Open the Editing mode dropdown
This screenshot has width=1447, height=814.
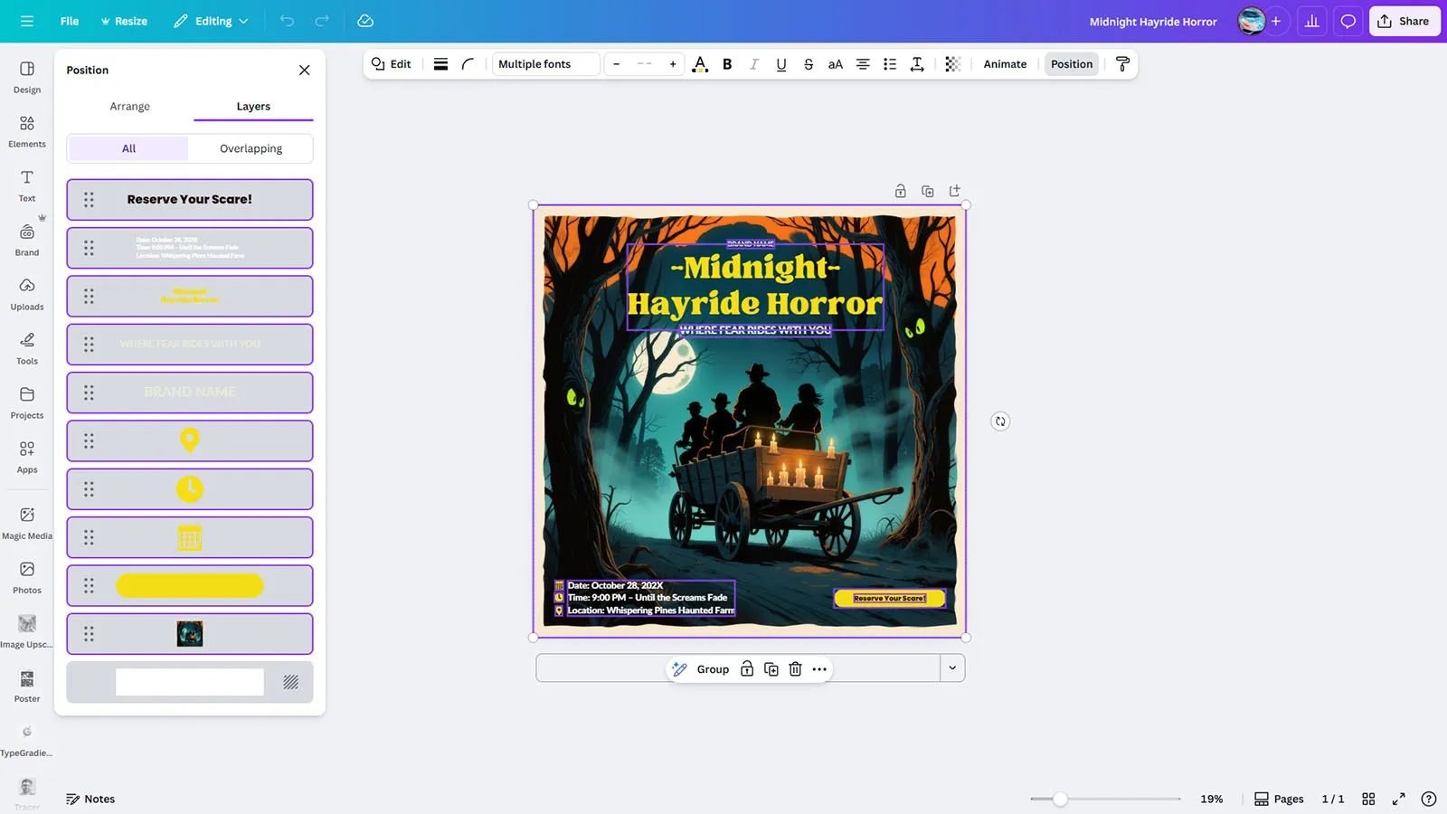tap(211, 21)
